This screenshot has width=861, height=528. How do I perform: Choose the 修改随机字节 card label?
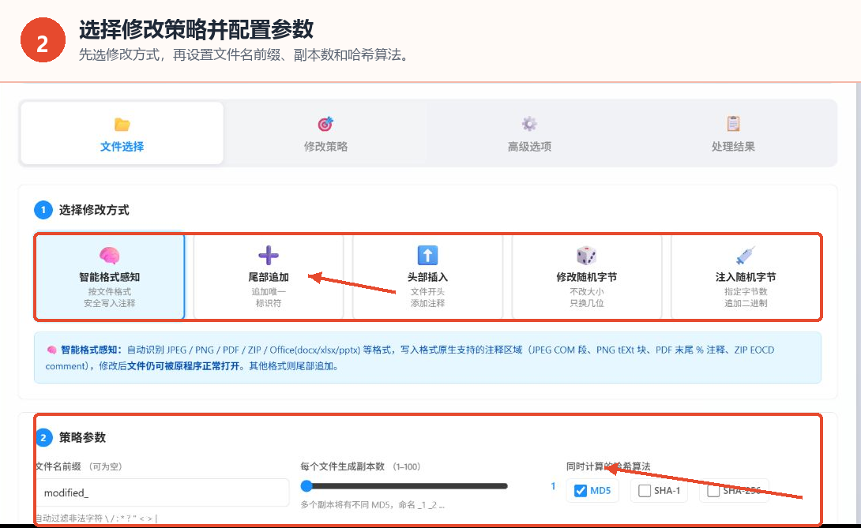pos(586,277)
